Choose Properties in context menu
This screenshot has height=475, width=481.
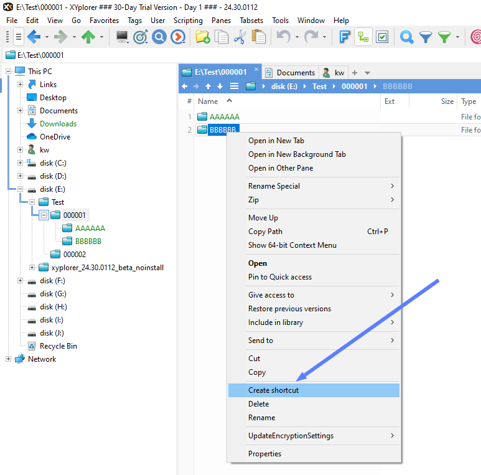[x=314, y=453]
